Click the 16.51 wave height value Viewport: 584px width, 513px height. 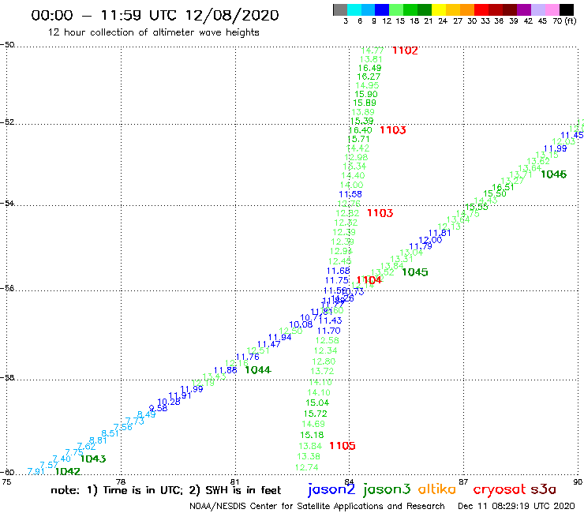503,187
